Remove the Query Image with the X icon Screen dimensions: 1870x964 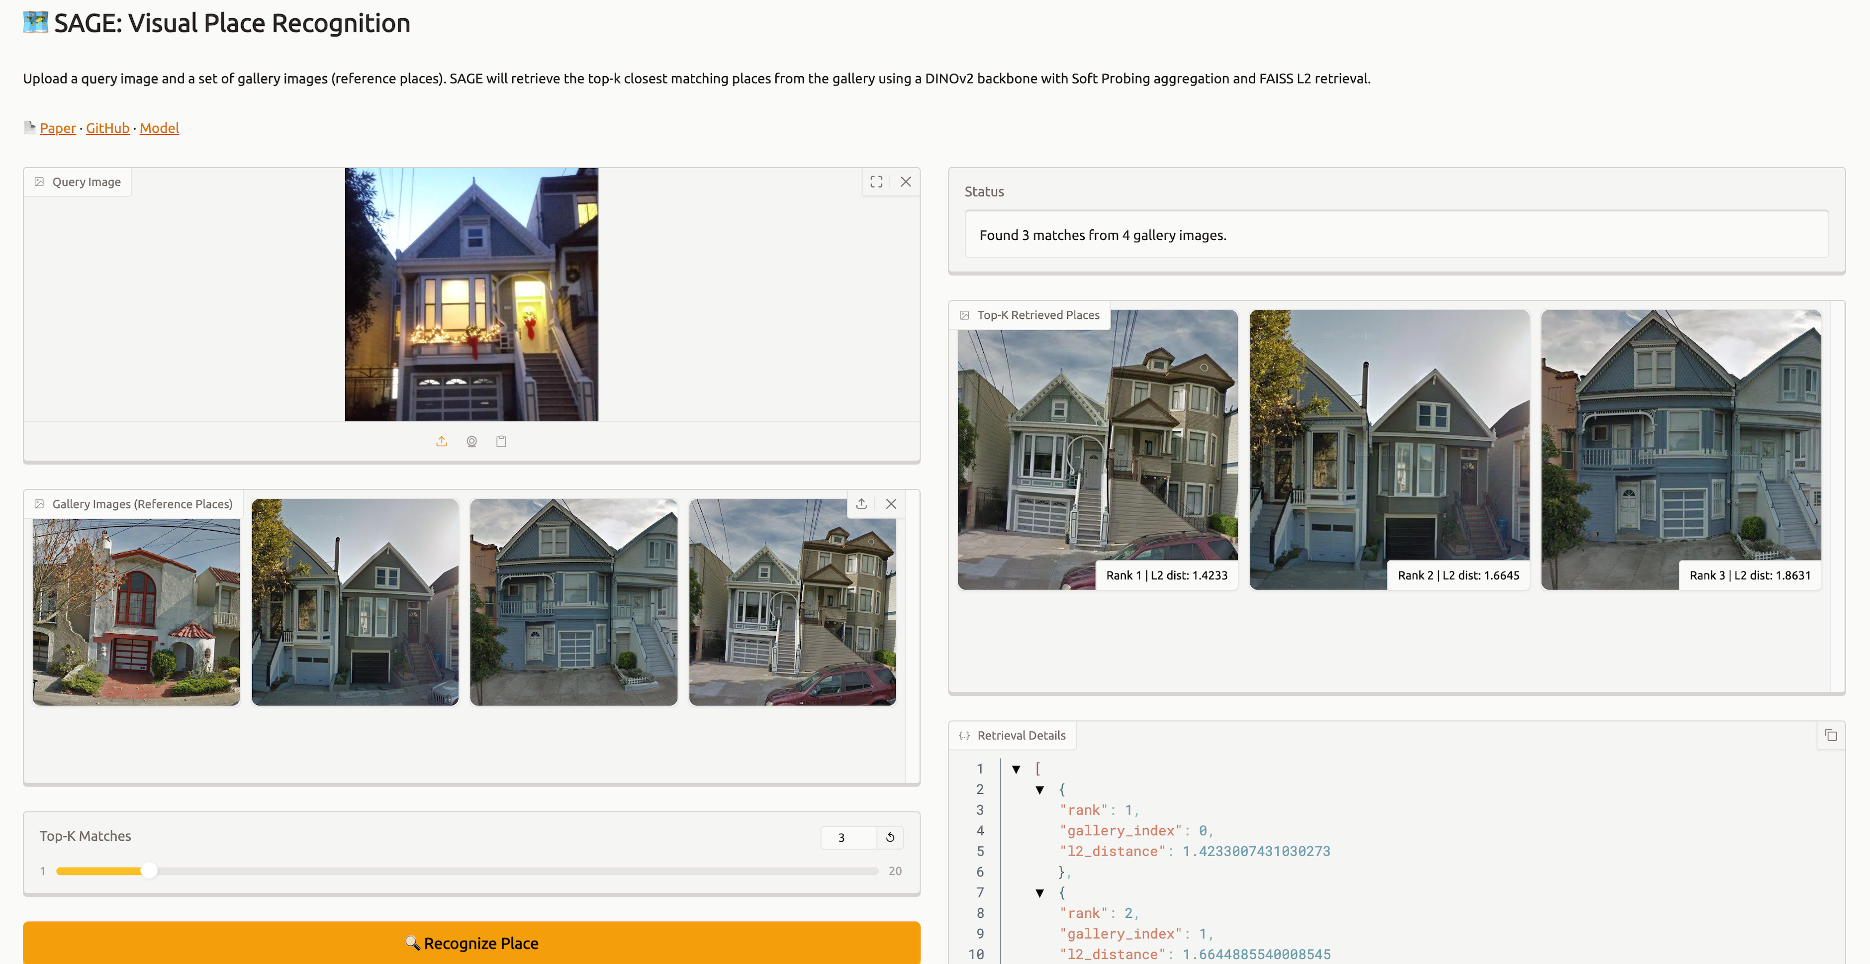(x=906, y=182)
